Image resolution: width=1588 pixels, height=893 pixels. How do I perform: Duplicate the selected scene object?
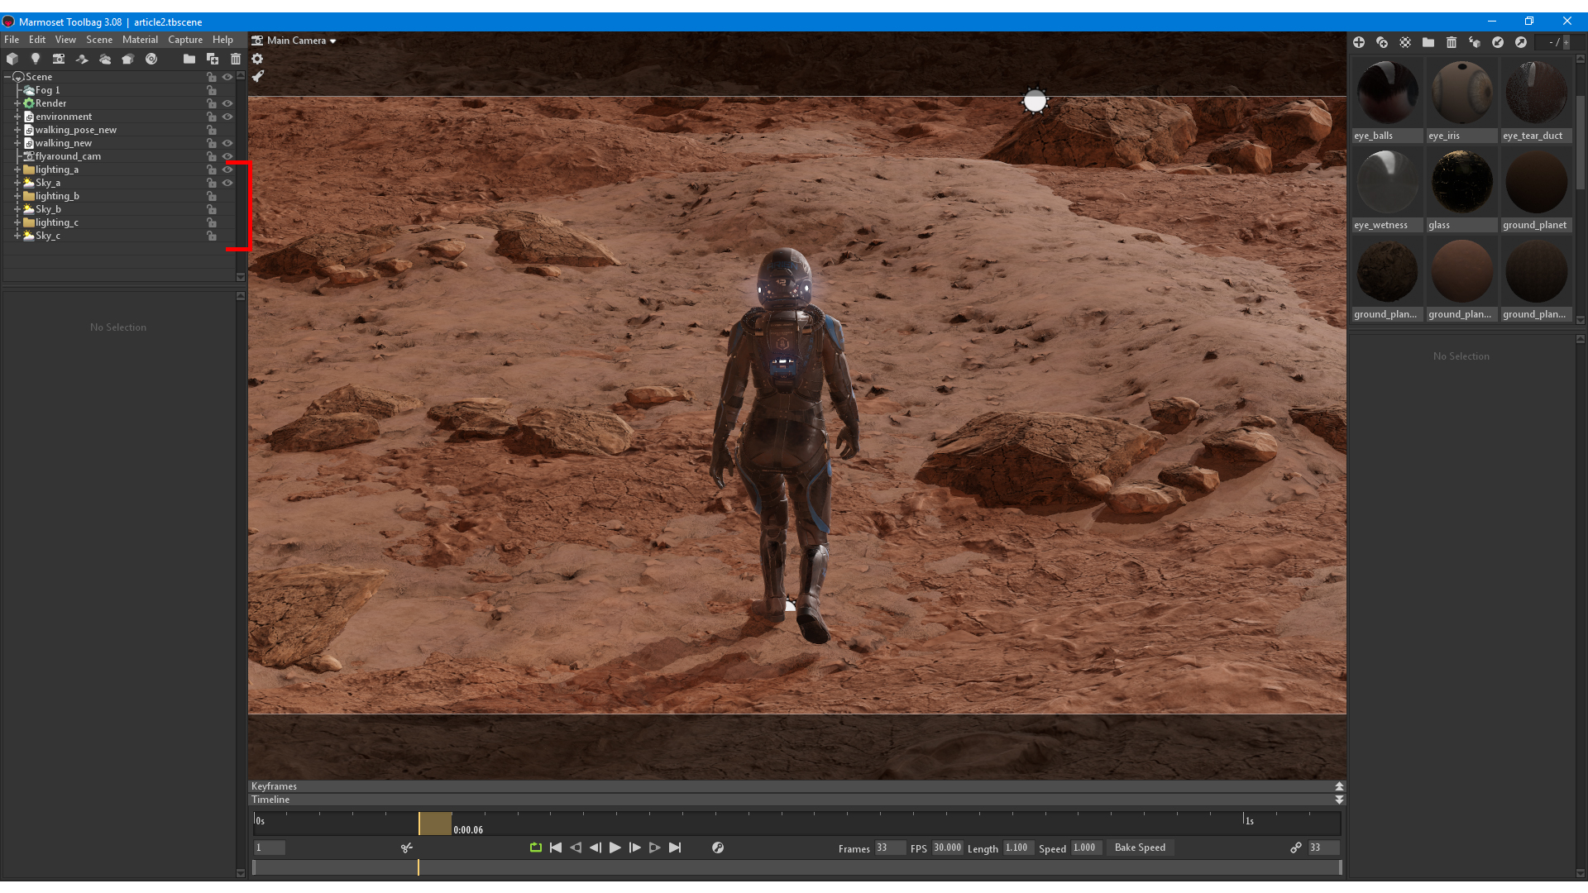pos(213,59)
